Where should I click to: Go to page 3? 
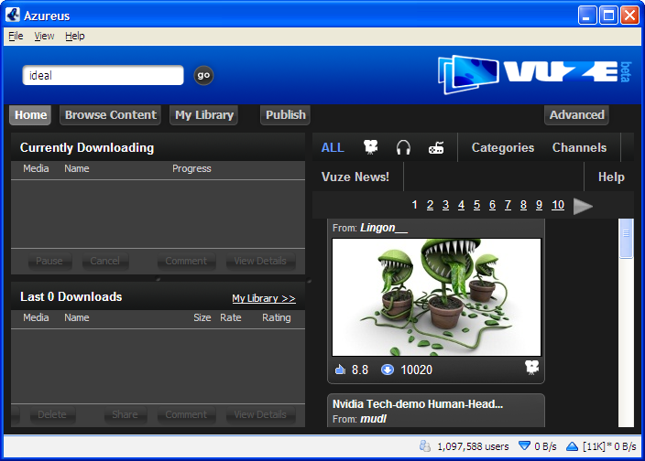click(x=445, y=205)
